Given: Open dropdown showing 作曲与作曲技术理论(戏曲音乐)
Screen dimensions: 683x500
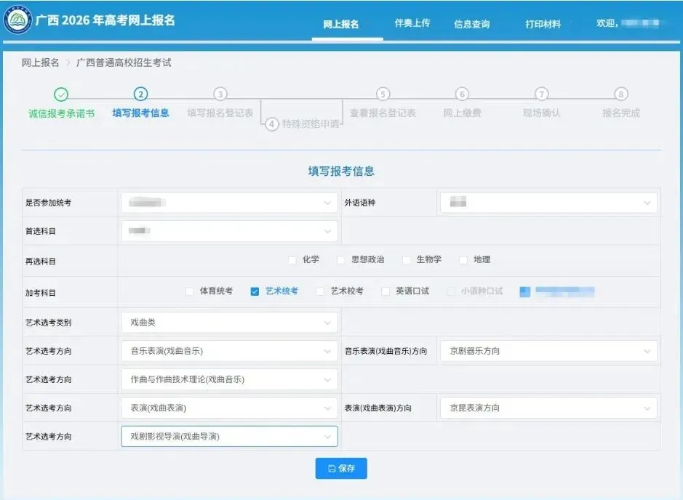Looking at the screenshot, I should [x=230, y=379].
